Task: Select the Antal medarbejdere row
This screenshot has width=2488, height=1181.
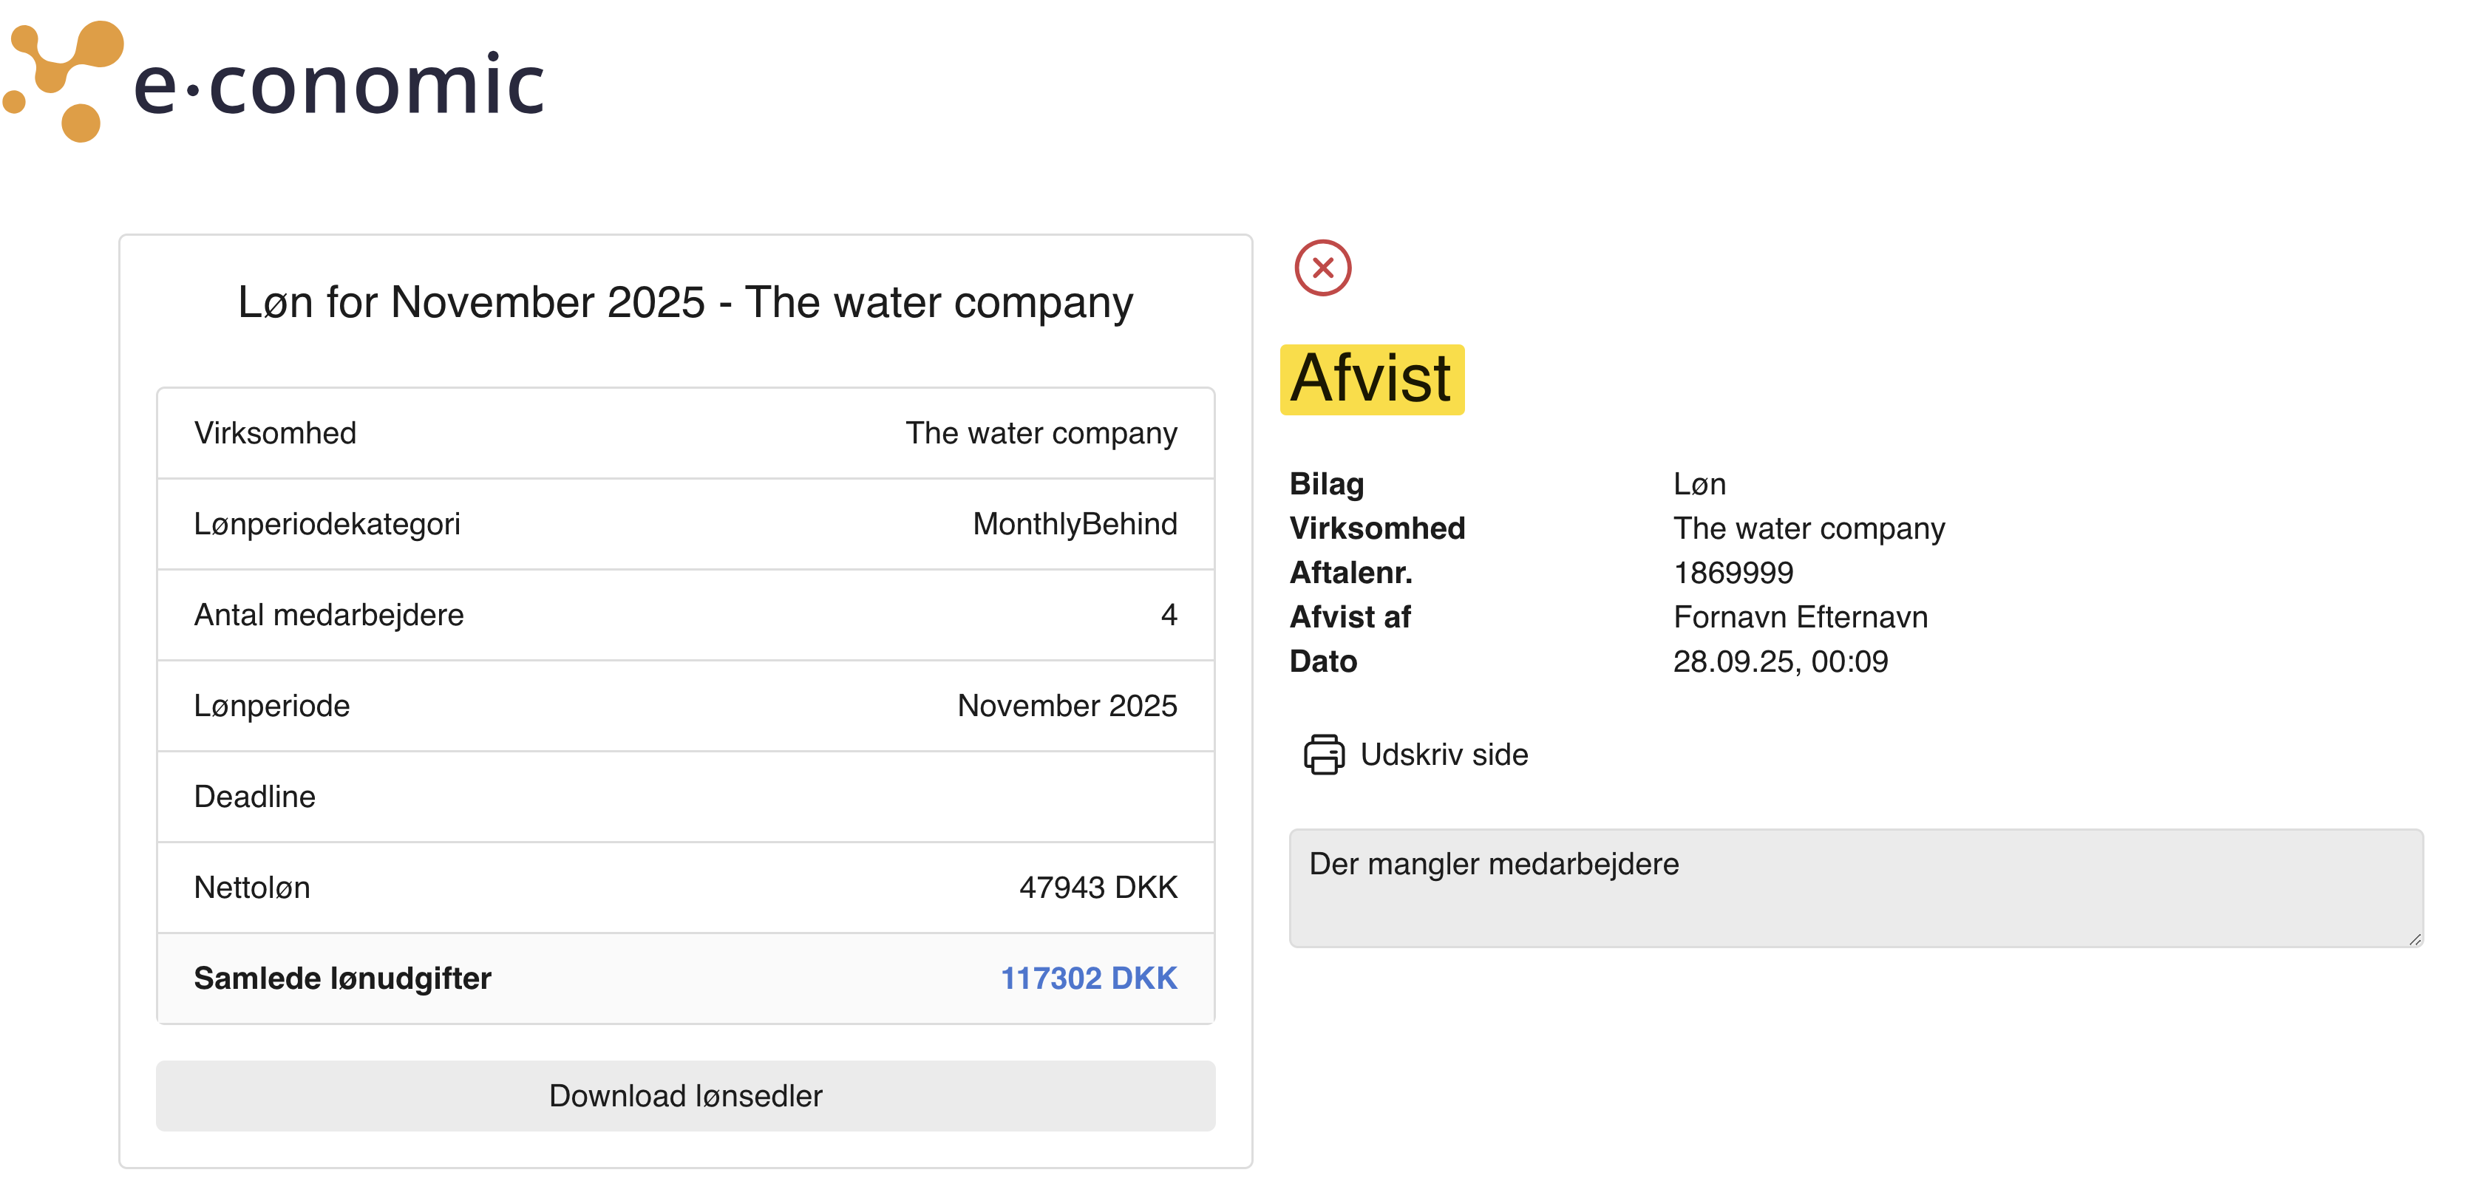Action: tap(684, 615)
